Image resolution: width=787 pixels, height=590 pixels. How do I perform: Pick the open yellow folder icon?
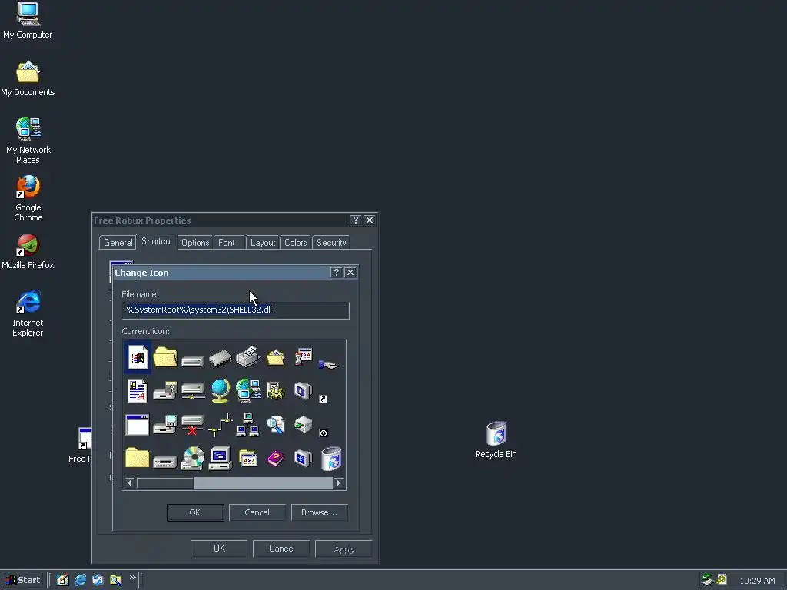(165, 357)
